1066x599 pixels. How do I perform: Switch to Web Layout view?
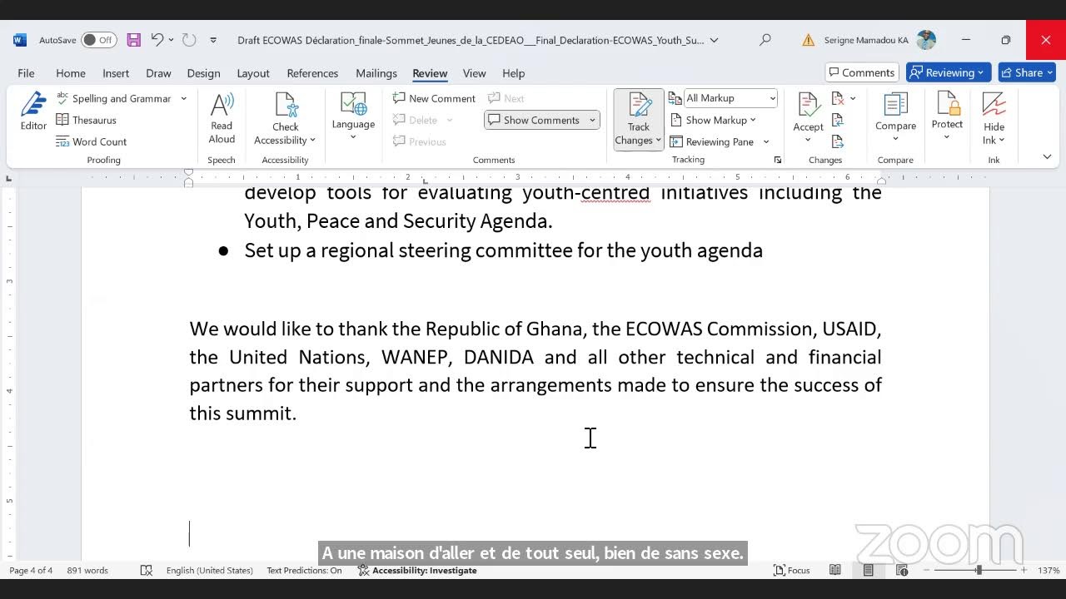pos(902,570)
